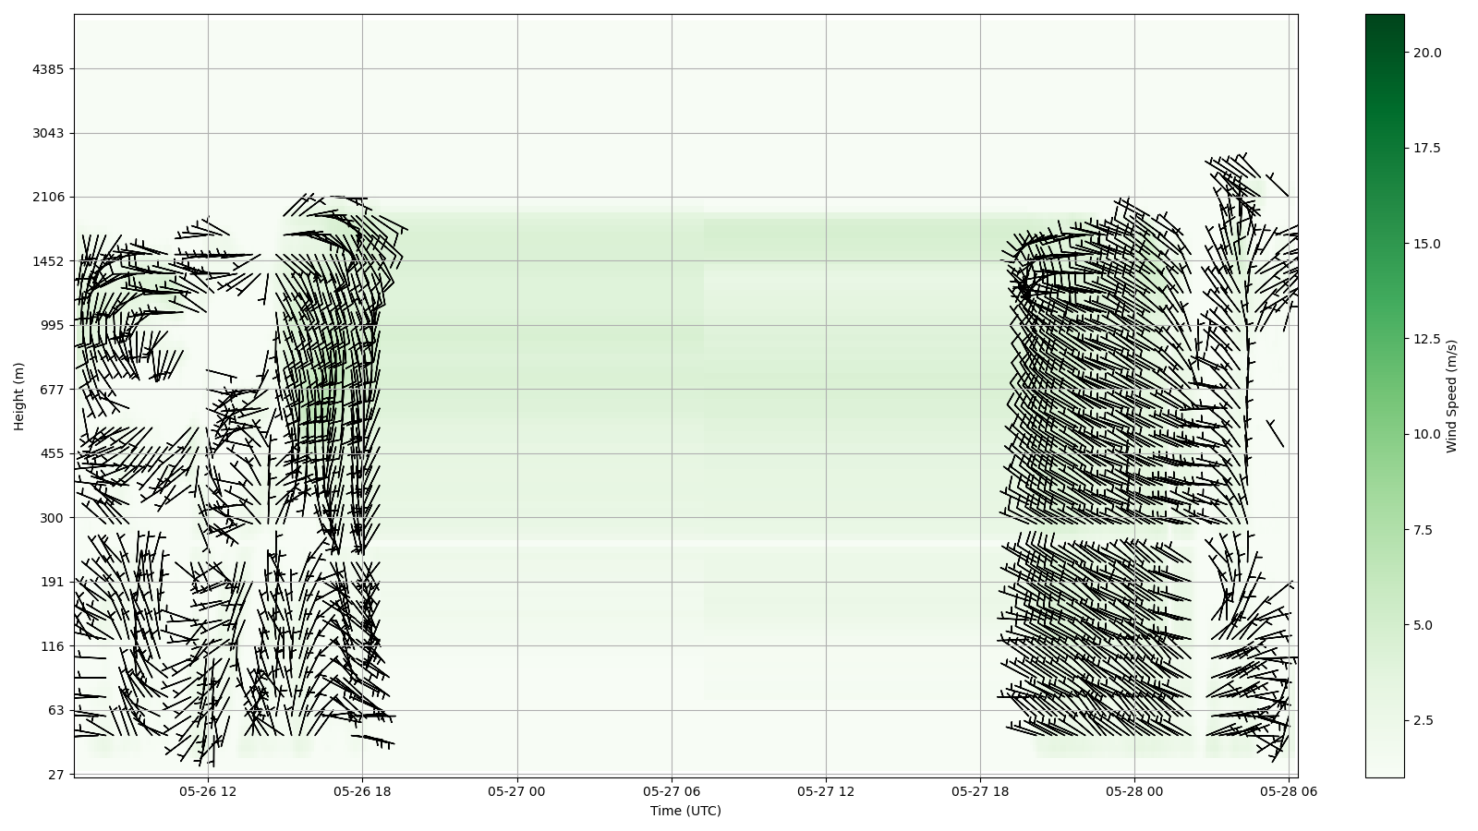Select the "05-26 18" time tick label
Image resolution: width=1478 pixels, height=831 pixels.
pyautogui.click(x=362, y=791)
